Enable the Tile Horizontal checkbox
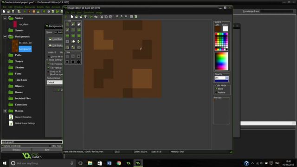The height and width of the screenshot is (167, 297). pyautogui.click(x=48, y=64)
